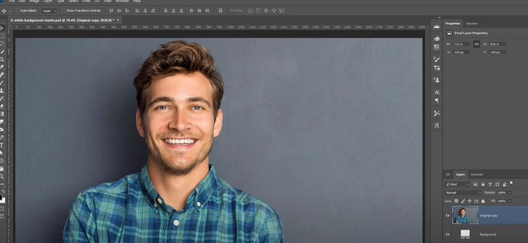Select the Zoom tool
The image size is (528, 243).
click(2, 176)
